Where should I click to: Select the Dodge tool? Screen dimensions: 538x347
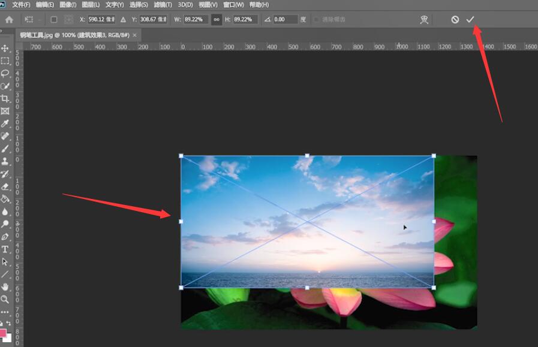click(5, 224)
